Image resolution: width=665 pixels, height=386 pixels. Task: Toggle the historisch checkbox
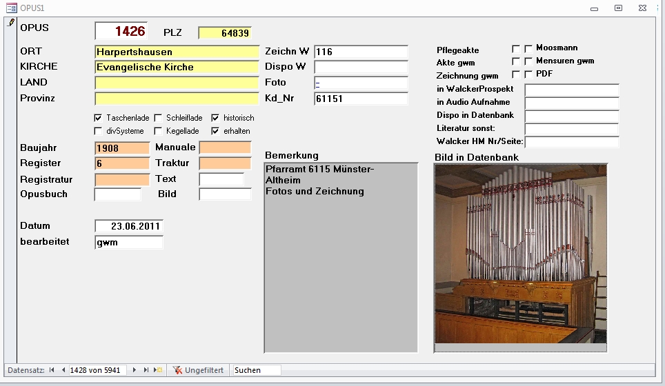click(215, 118)
